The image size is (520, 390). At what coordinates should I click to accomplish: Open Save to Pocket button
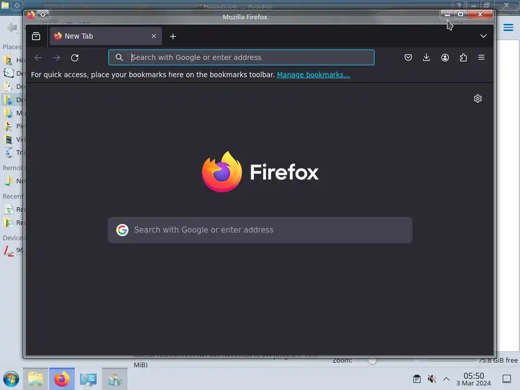(408, 57)
